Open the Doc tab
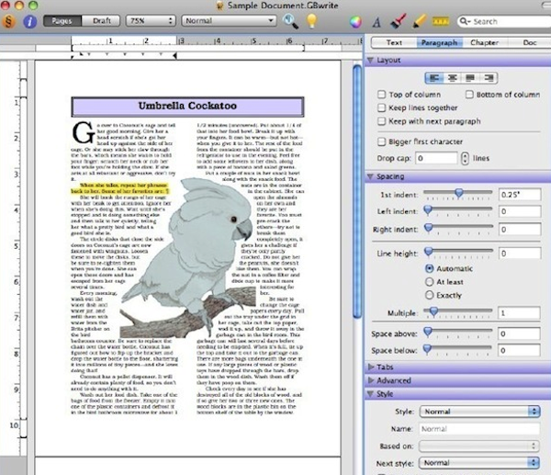Image resolution: width=551 pixels, height=475 pixels. tap(530, 42)
